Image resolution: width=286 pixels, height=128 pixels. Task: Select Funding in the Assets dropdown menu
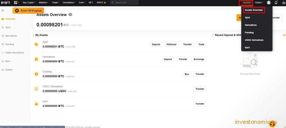pos(249,32)
